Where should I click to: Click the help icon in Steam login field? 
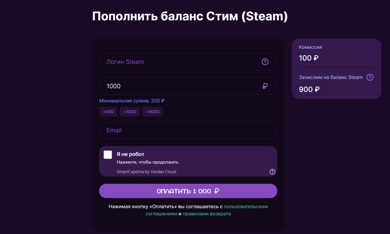[x=265, y=62]
